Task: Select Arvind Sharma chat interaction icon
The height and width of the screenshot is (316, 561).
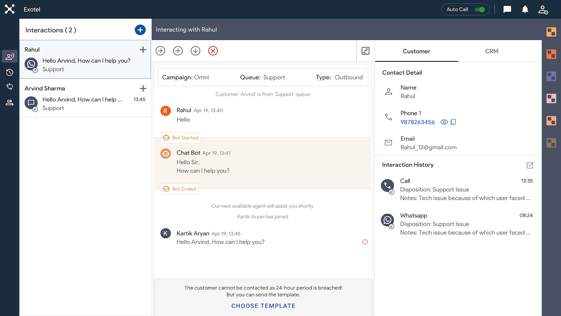Action: tap(32, 104)
